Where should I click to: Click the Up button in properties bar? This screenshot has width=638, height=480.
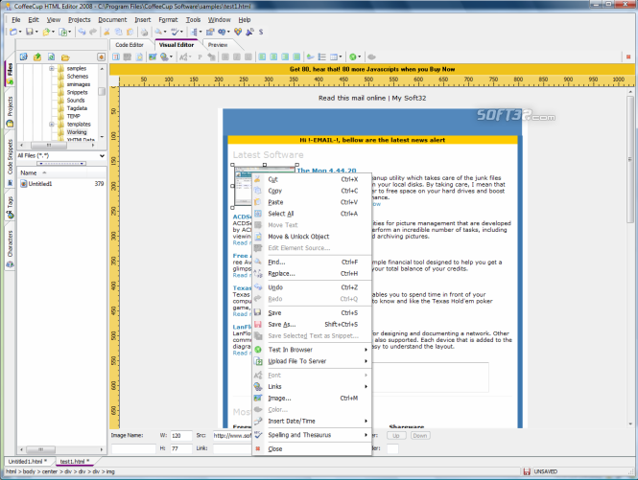(396, 435)
